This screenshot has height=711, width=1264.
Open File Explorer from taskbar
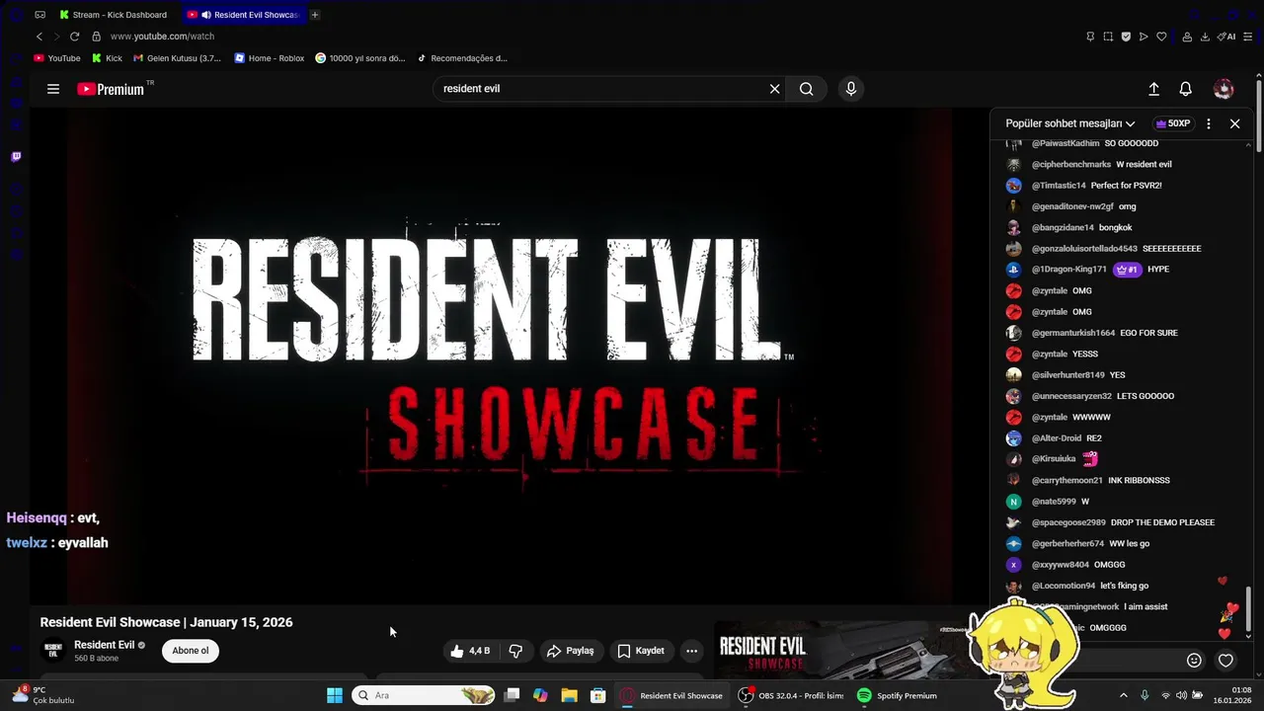pos(570,695)
